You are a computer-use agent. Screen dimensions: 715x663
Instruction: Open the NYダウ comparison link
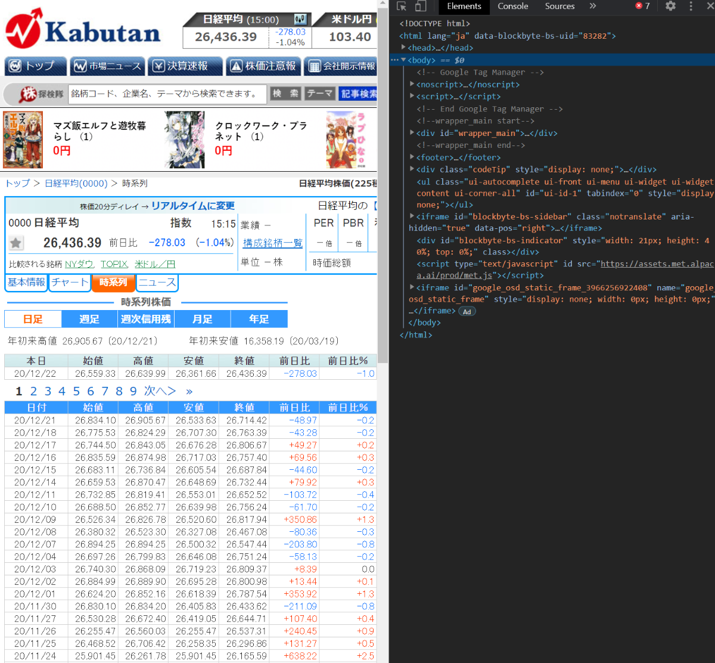(x=79, y=264)
